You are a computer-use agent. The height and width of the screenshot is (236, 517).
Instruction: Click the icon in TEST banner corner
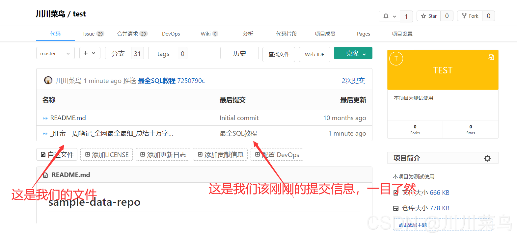(491, 58)
